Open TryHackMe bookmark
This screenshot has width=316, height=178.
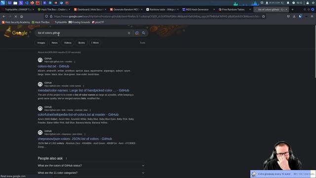coord(59,22)
